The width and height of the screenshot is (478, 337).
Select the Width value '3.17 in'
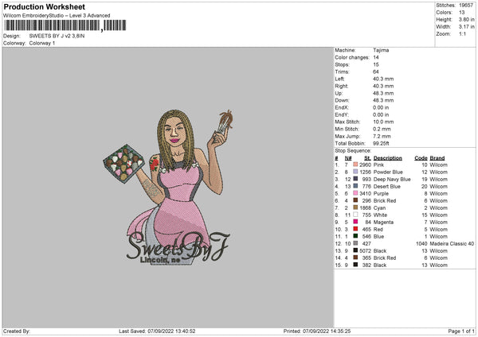tap(467, 27)
